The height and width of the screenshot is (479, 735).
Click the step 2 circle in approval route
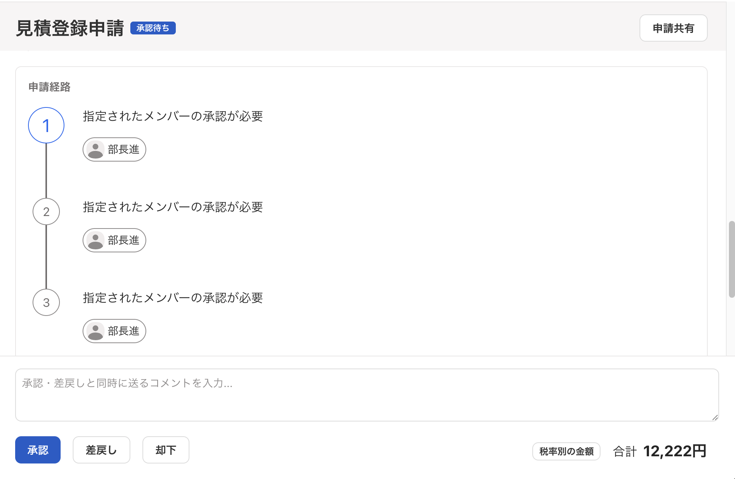coord(46,212)
